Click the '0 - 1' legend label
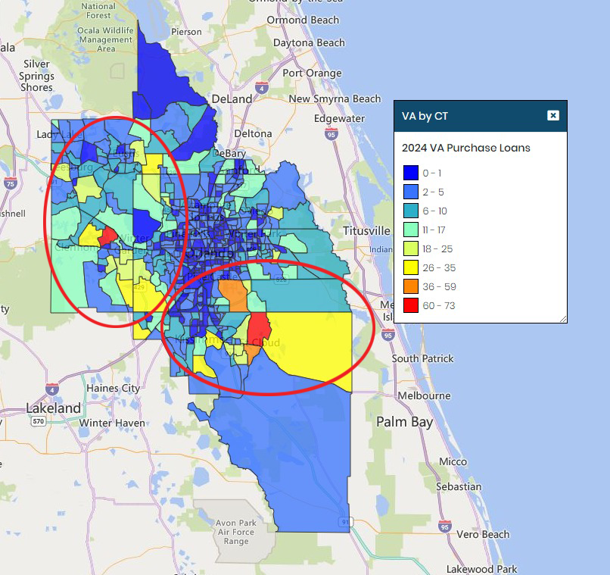 (x=432, y=173)
